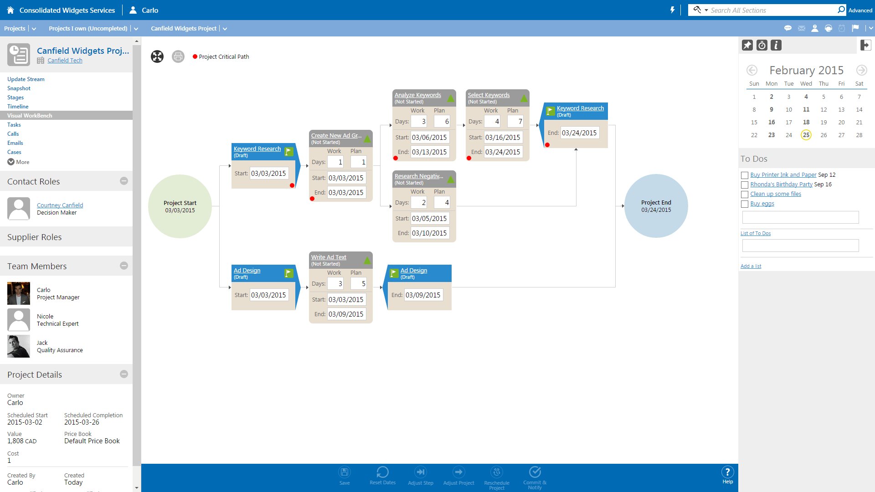The width and height of the screenshot is (875, 492).
Task: Click Reschedule Project icon
Action: coord(497,472)
